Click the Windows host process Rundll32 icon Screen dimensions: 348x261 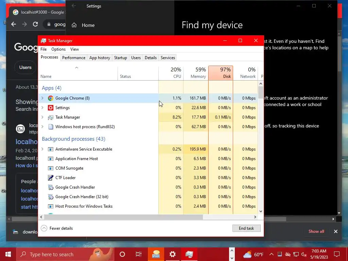pyautogui.click(x=51, y=127)
